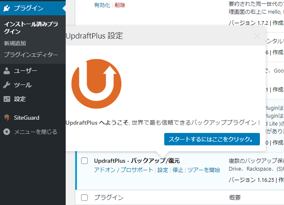This screenshot has width=284, height=205.
Task: Open インストール済みプラグイン submenu item
Action: 31,28
